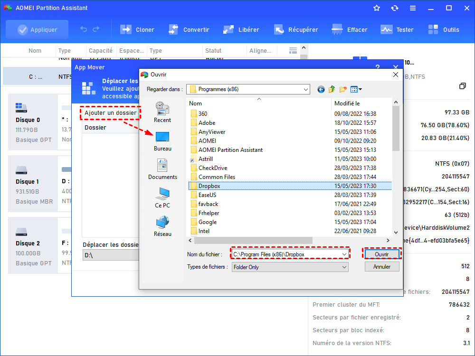Select Disque 0 in the disk list
This screenshot has width=475, height=356.
tap(33, 122)
